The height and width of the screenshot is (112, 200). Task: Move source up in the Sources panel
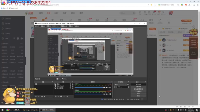click(64, 96)
